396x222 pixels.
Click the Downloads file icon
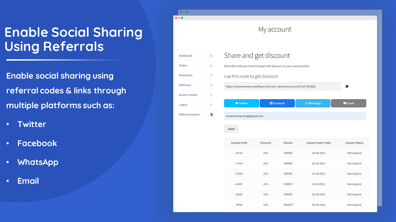pos(211,75)
